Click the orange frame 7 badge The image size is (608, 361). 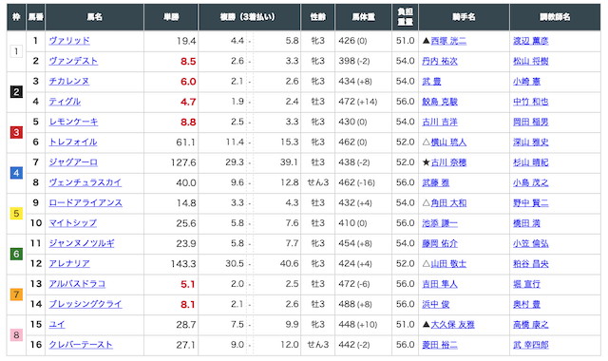point(16,294)
